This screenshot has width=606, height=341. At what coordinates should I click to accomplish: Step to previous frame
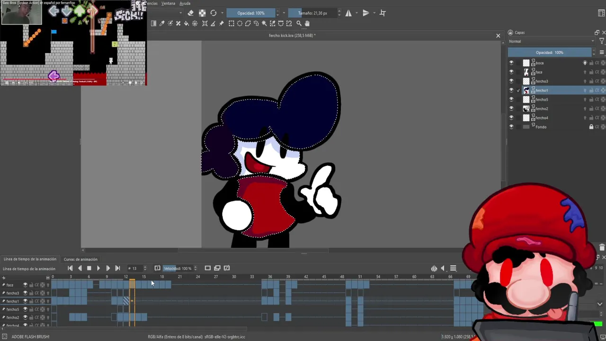pos(80,268)
